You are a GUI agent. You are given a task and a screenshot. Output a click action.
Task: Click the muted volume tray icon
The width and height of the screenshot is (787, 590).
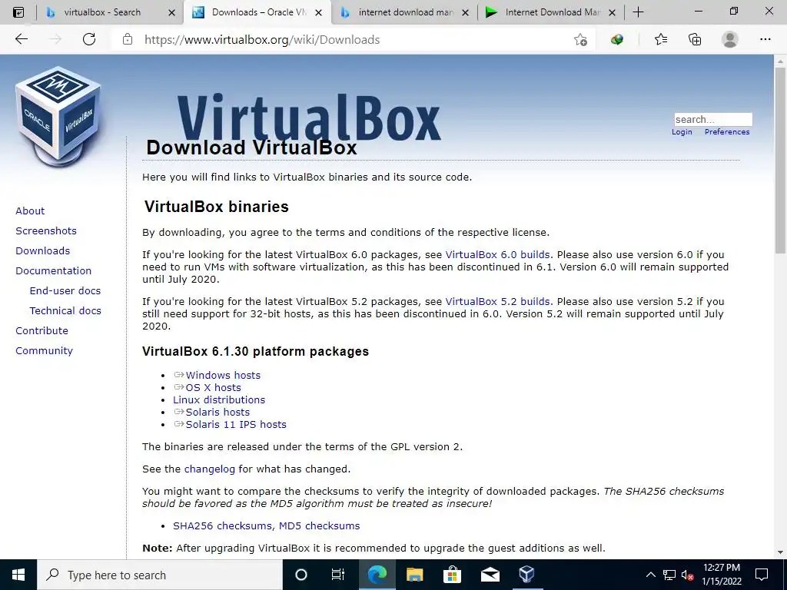coord(688,575)
